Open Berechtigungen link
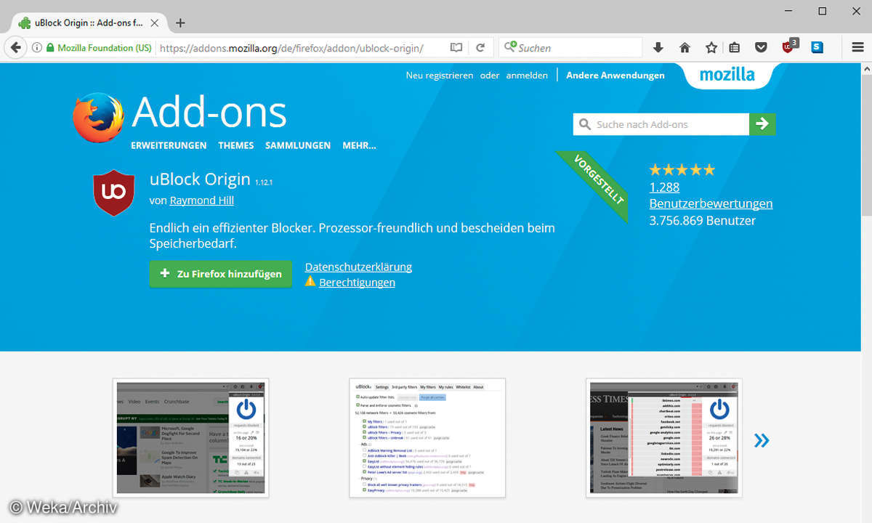872x523 pixels. click(357, 282)
